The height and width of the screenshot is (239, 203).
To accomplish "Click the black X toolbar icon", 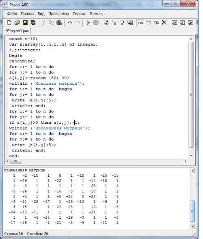I will pos(164,22).
